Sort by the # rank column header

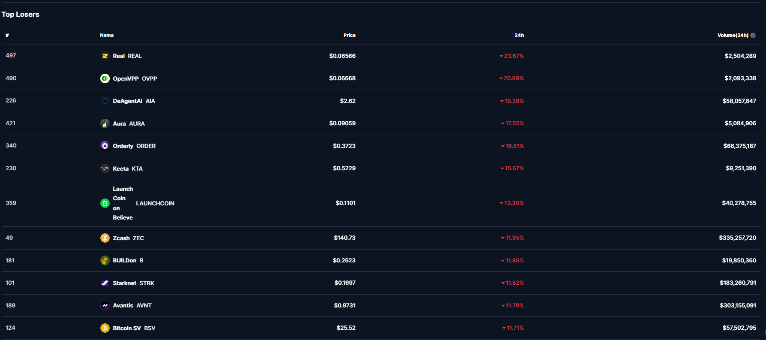click(7, 35)
